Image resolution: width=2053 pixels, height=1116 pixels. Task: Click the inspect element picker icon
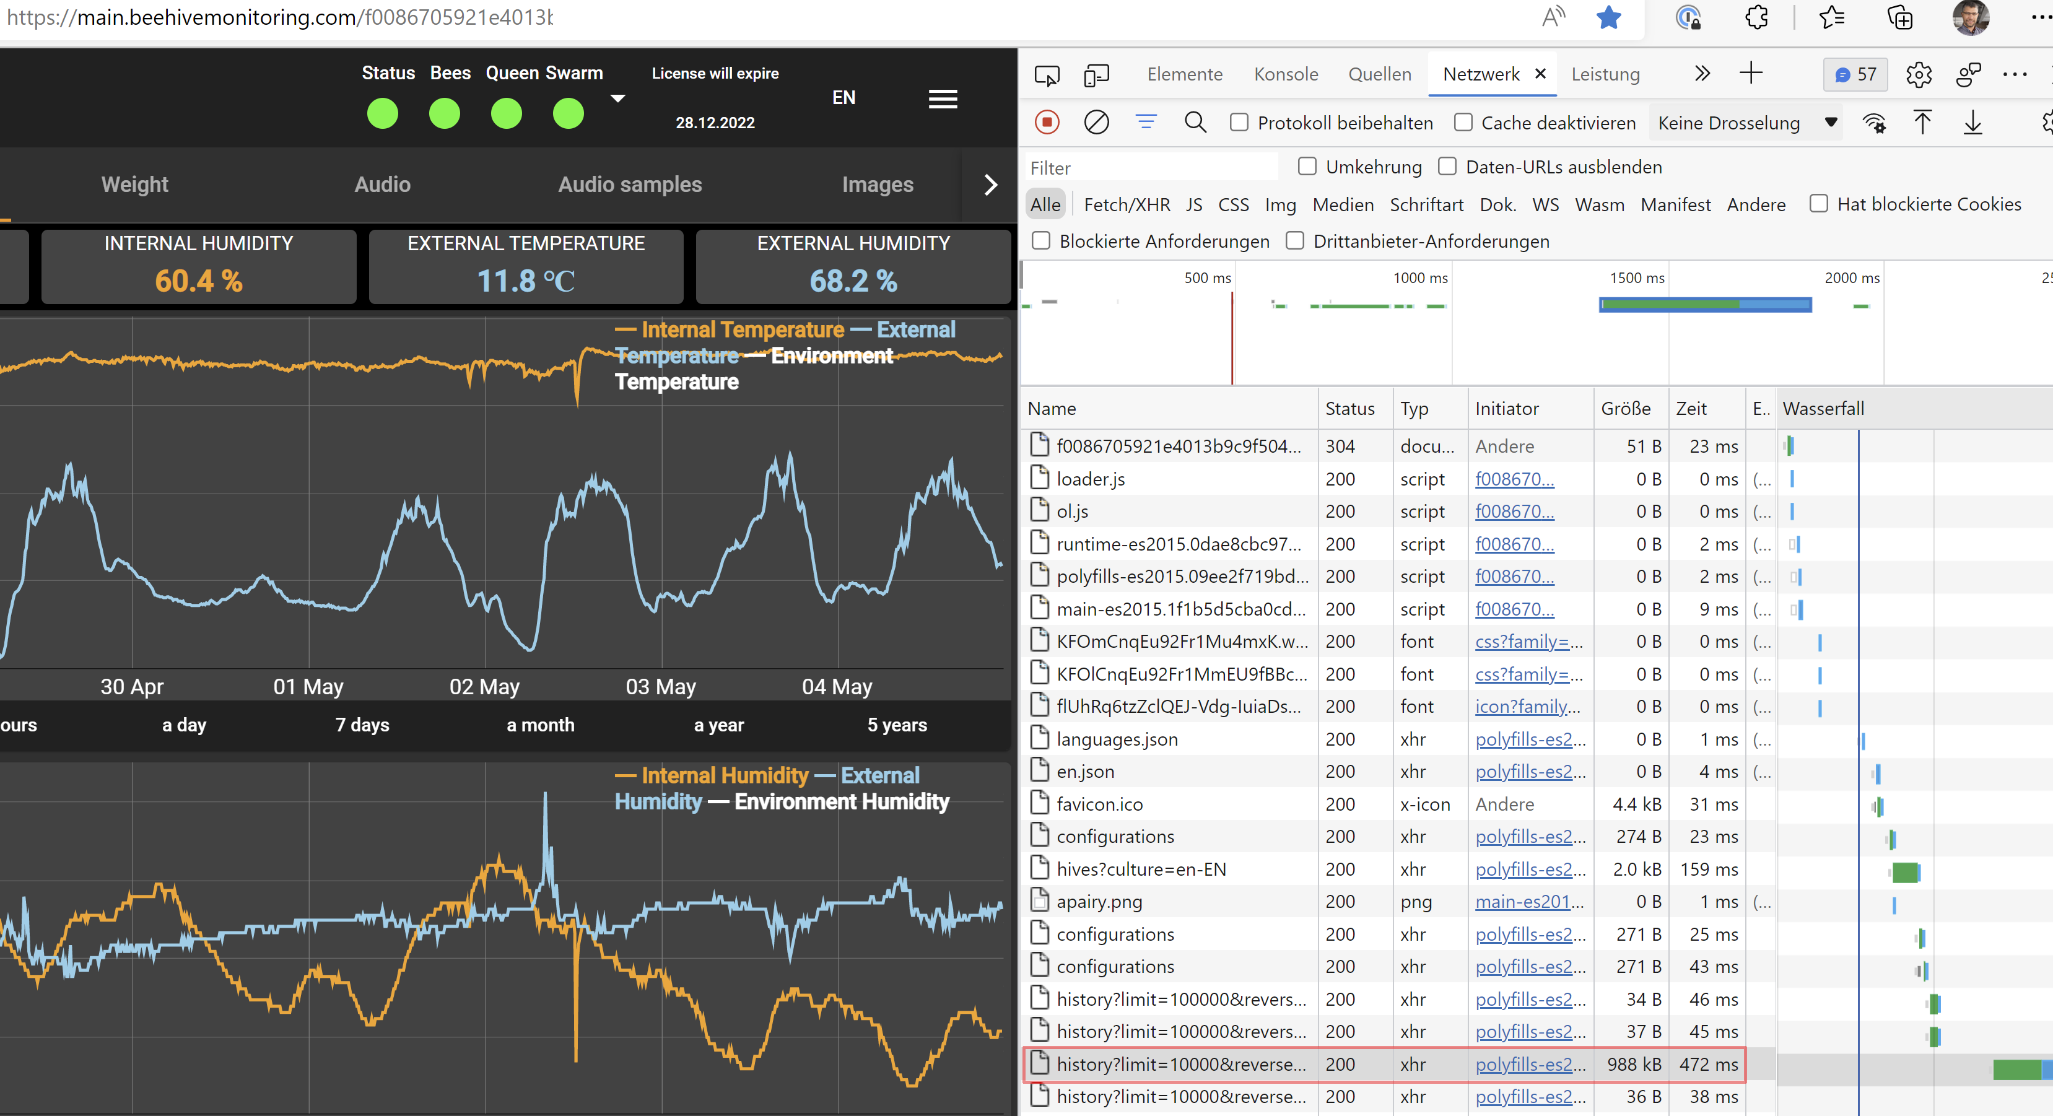(x=1047, y=75)
